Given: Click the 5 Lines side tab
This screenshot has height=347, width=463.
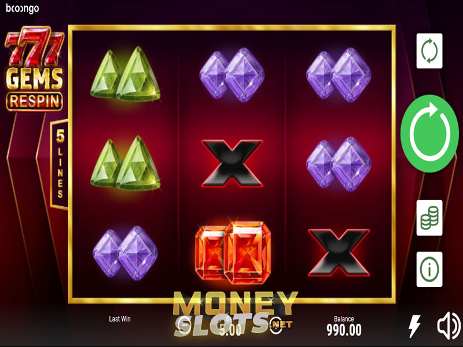Looking at the screenshot, I should pos(60,164).
